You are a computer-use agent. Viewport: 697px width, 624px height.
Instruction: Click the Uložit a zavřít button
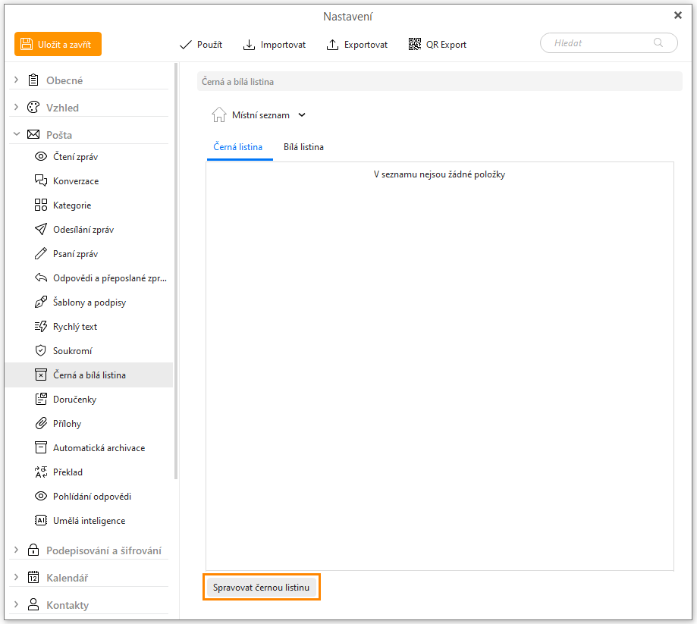tap(58, 44)
